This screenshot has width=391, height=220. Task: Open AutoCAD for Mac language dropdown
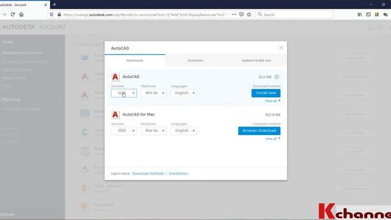184,131
